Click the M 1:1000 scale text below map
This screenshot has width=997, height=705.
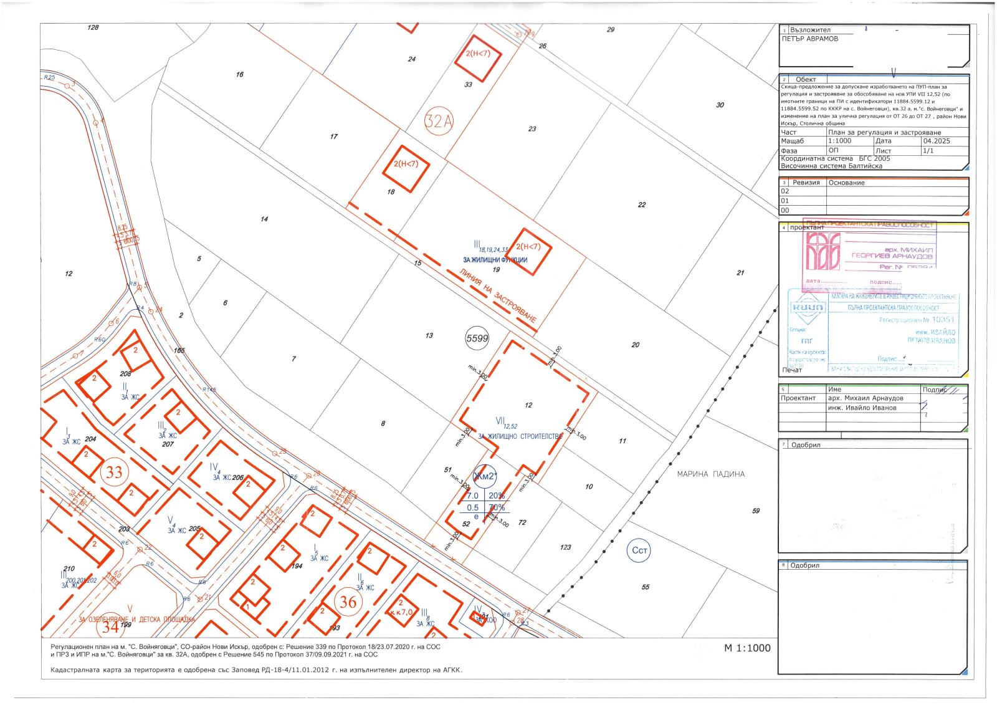pos(747,648)
